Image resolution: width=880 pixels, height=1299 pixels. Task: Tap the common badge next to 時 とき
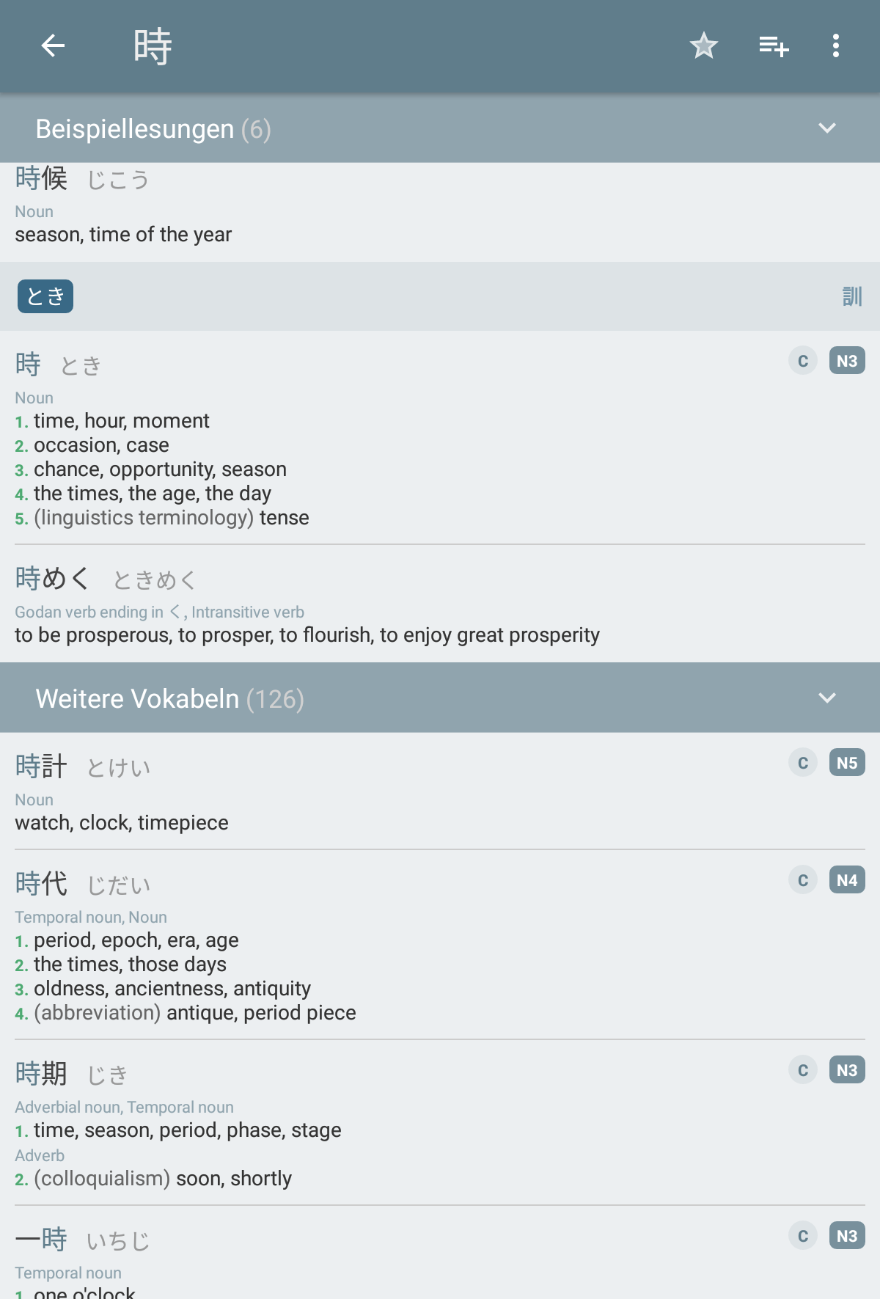803,361
